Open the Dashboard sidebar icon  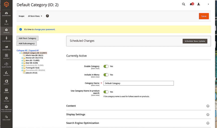[x=6, y=14]
